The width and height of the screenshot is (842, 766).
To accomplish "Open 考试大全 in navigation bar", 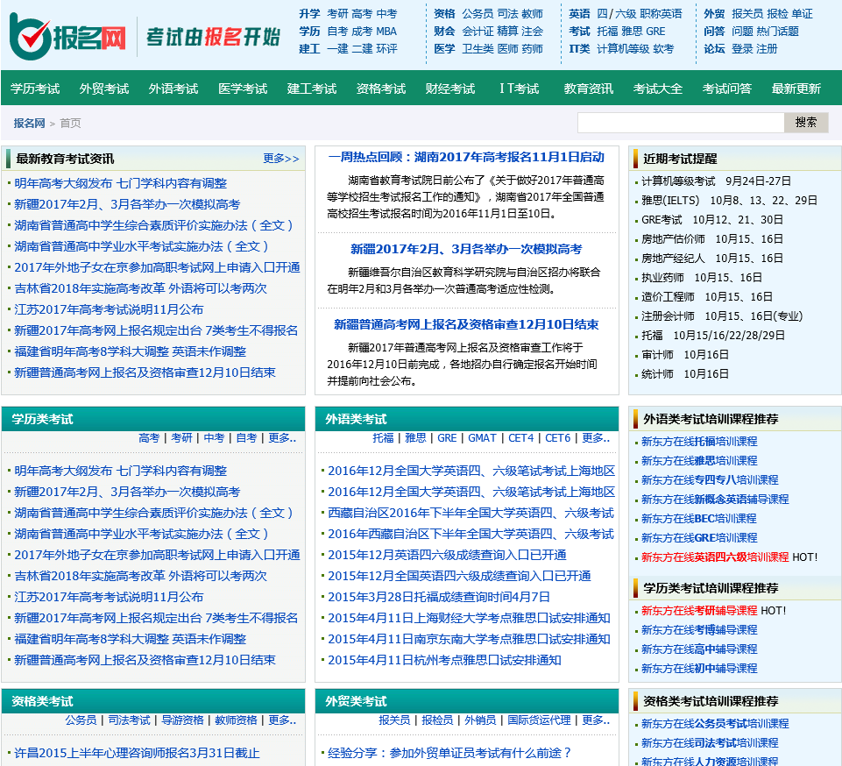I will pyautogui.click(x=658, y=89).
